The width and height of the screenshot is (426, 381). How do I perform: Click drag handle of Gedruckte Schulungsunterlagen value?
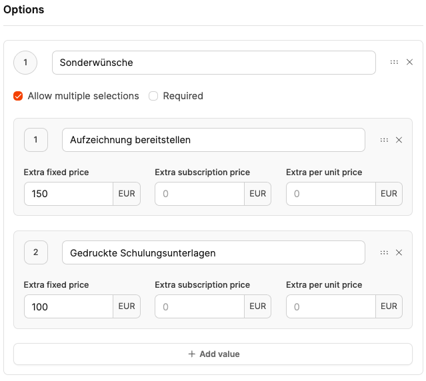point(384,252)
